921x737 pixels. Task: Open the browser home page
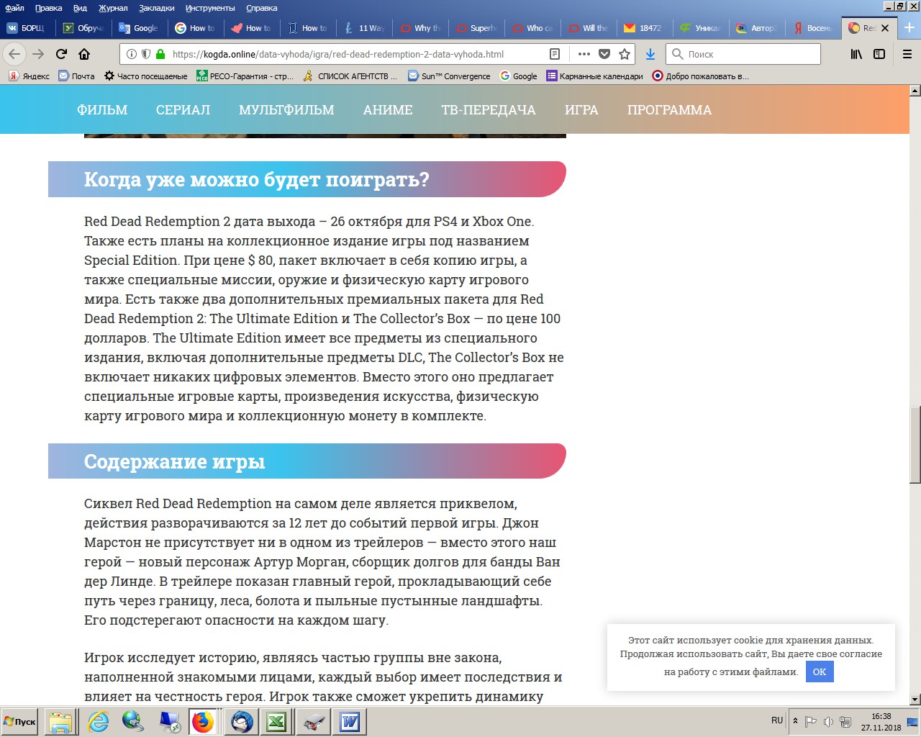84,54
